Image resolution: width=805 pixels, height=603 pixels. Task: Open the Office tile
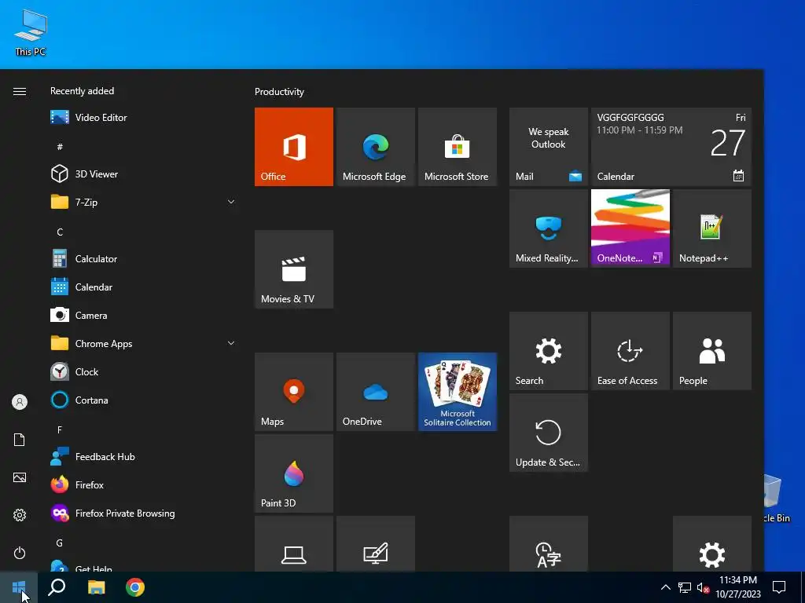tap(294, 147)
